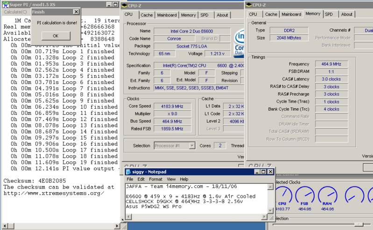The image size is (373, 230).
Task: Click the Rated FSB value 1859.5 MHz
Action: tap(172, 129)
